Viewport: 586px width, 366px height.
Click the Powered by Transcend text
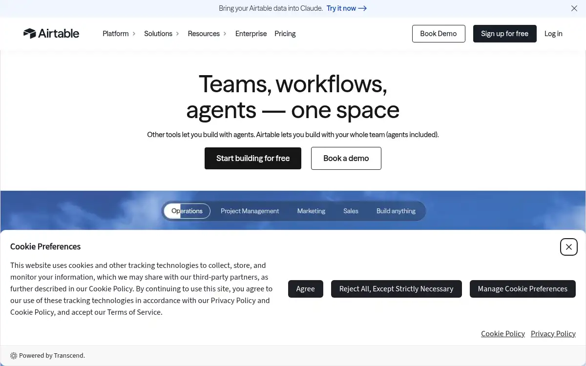[52, 356]
